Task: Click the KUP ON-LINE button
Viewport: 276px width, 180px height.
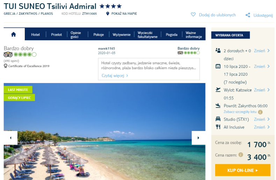Action: click(242, 170)
